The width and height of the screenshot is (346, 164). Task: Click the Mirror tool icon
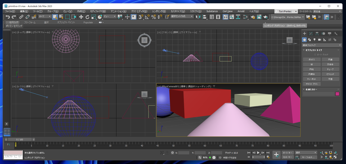(x=198, y=17)
